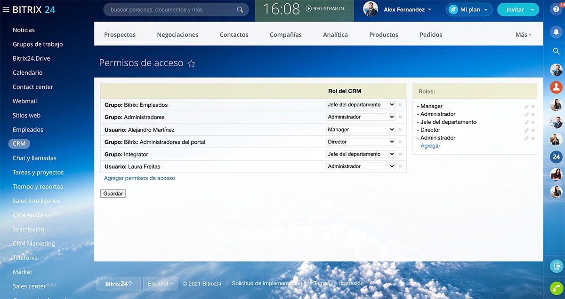Edit the Manager role with pencil icon

click(x=526, y=107)
